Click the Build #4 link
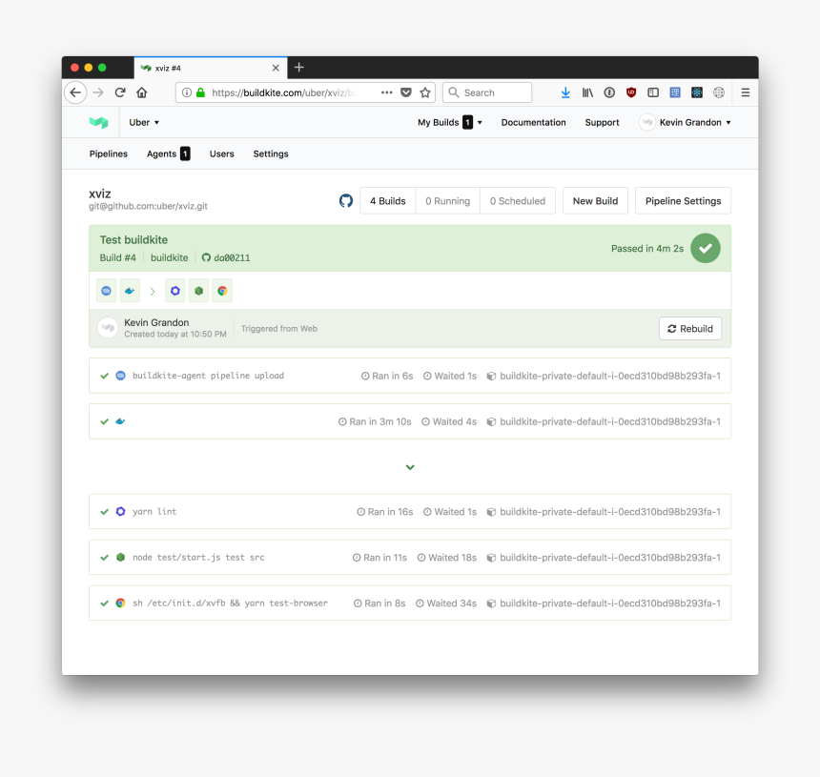This screenshot has height=777, width=820. click(x=117, y=257)
